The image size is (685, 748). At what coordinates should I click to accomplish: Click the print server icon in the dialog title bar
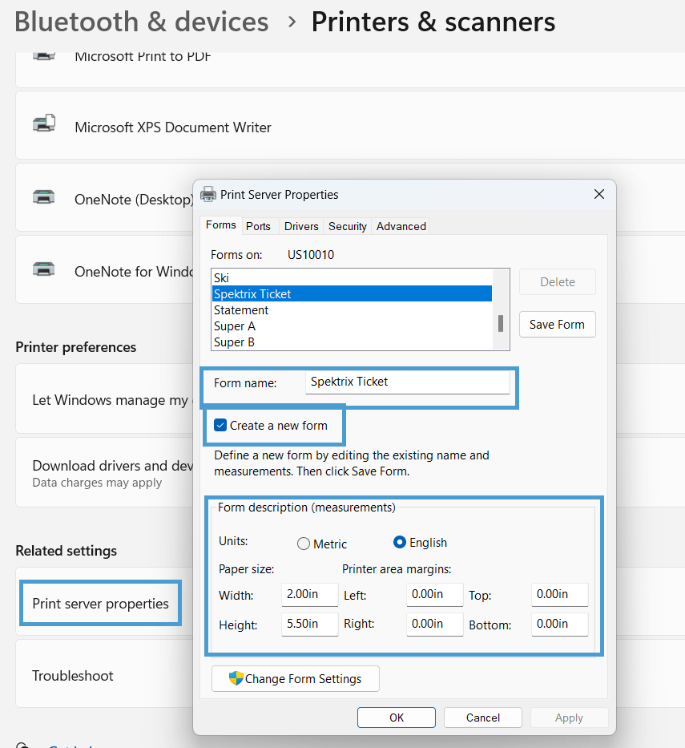pos(208,194)
